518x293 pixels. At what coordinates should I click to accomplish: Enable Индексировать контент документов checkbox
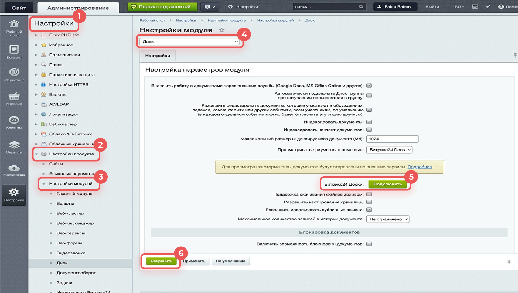[x=369, y=130]
